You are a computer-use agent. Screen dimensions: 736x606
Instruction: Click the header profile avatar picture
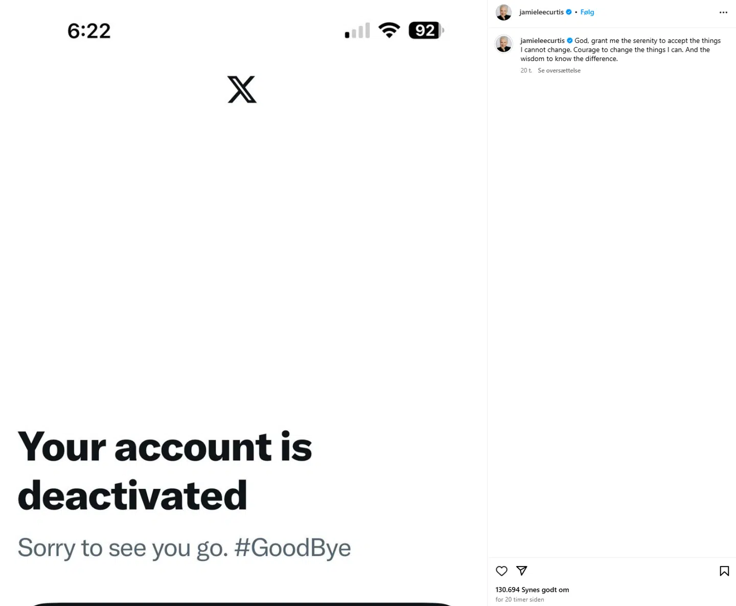(x=503, y=12)
